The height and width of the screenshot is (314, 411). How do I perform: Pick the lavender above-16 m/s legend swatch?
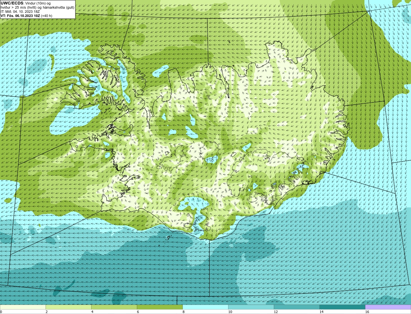click(x=388, y=307)
